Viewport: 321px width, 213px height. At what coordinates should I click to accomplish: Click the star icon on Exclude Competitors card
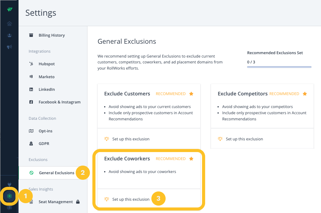click(x=305, y=94)
